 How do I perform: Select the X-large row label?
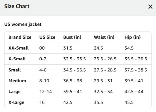pyautogui.click(x=16, y=102)
